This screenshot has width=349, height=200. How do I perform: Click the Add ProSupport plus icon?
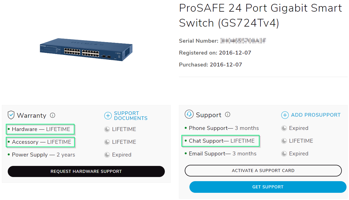pyautogui.click(x=285, y=115)
